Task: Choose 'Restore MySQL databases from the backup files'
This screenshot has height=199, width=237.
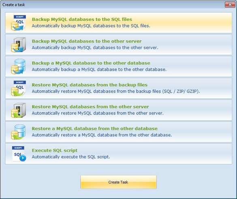Action: click(90, 85)
